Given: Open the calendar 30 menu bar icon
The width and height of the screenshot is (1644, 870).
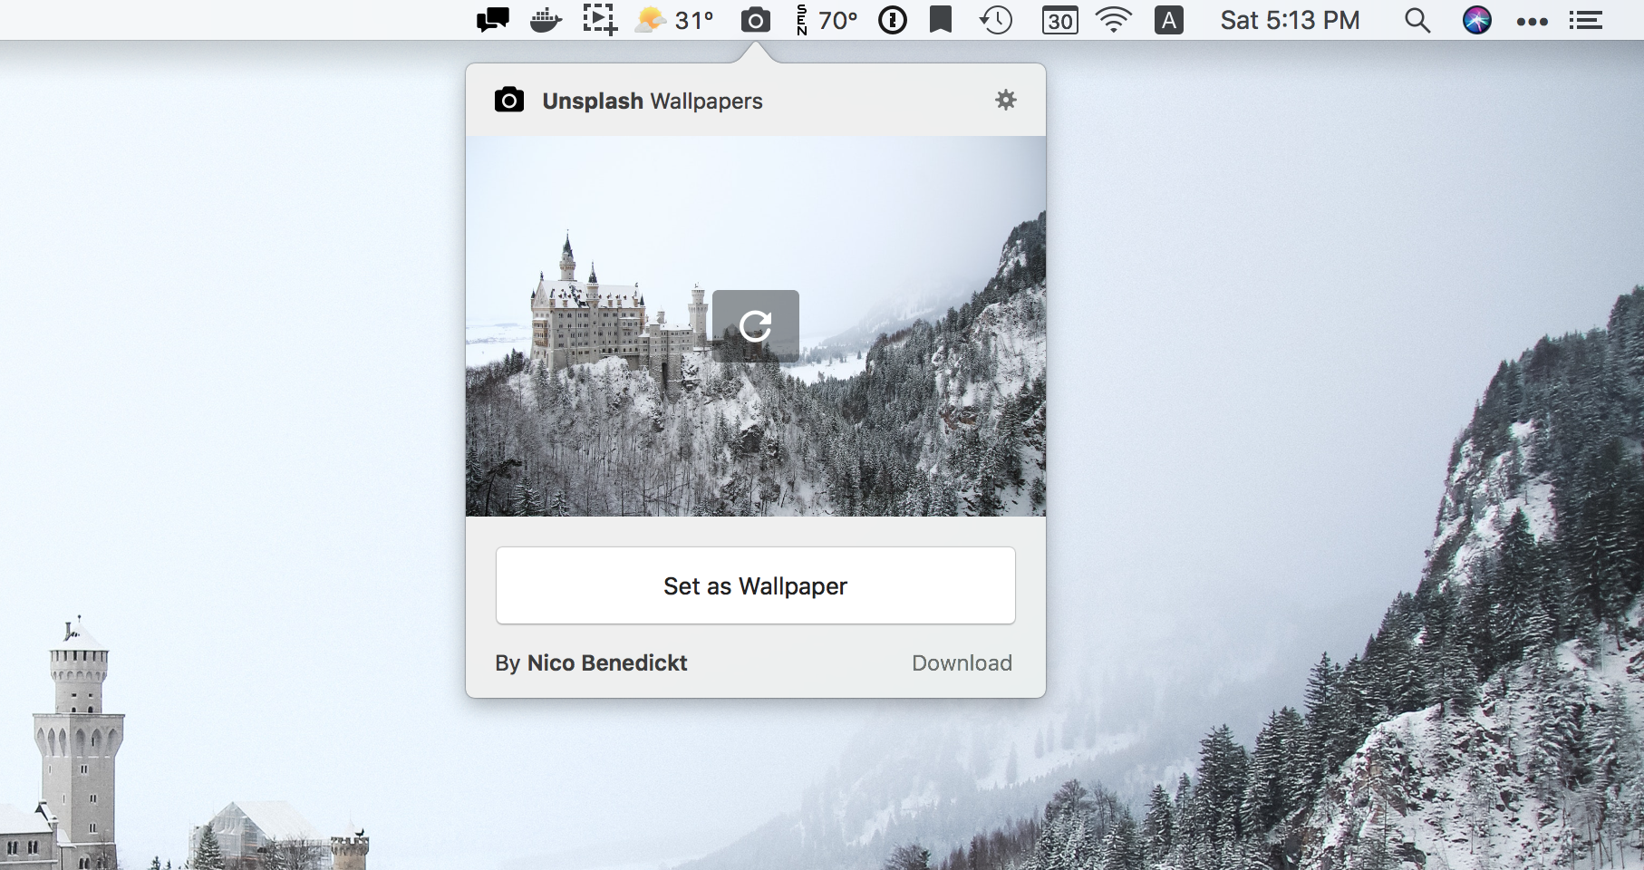Looking at the screenshot, I should pyautogui.click(x=1059, y=20).
